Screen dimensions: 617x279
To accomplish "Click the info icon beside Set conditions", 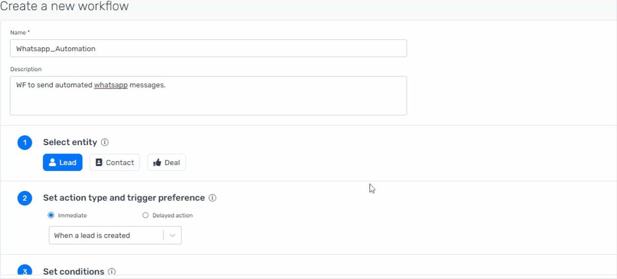I will (112, 272).
